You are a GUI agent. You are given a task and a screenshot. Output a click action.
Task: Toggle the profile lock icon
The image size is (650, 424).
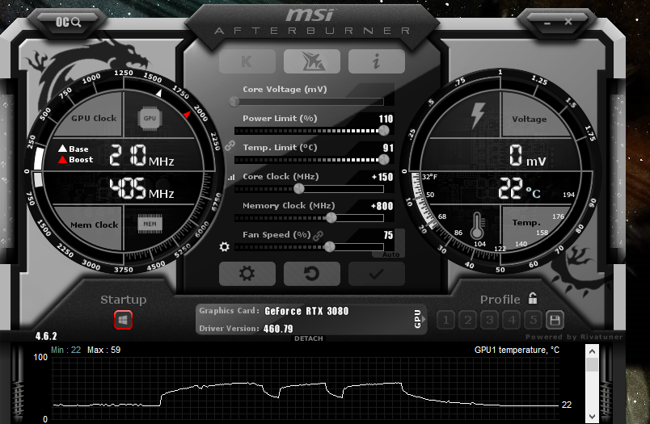(x=533, y=298)
